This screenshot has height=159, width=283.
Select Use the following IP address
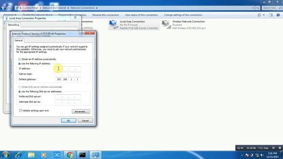click(19, 64)
